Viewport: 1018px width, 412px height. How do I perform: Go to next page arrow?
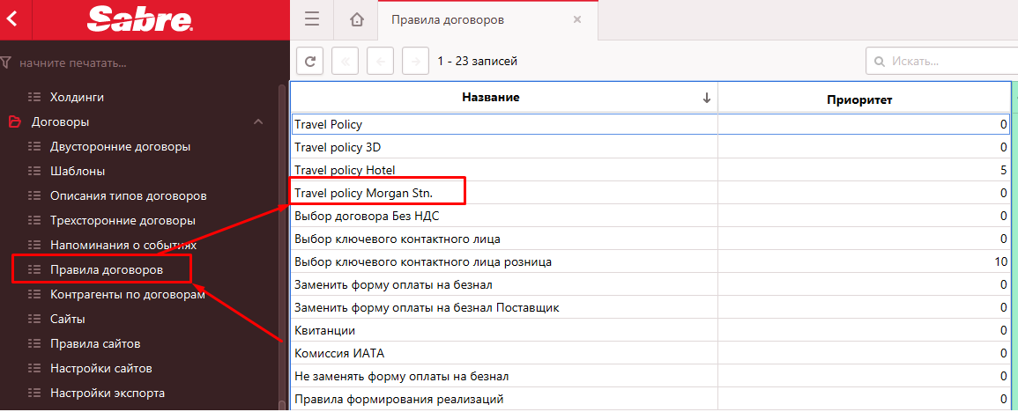[415, 62]
